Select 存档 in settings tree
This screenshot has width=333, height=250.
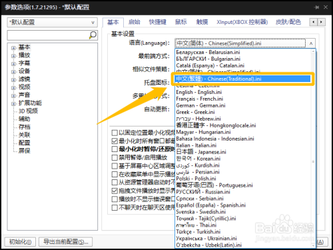tap(24, 127)
